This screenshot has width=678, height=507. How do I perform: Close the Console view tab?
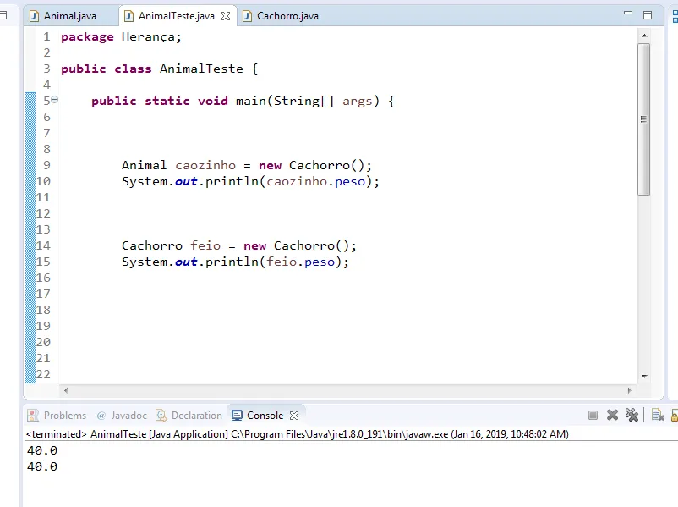pyautogui.click(x=294, y=416)
